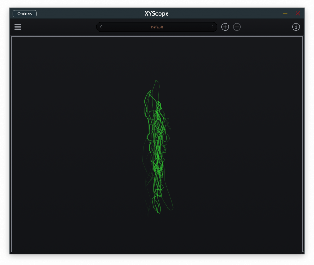Close the XYScope window

(x=297, y=13)
